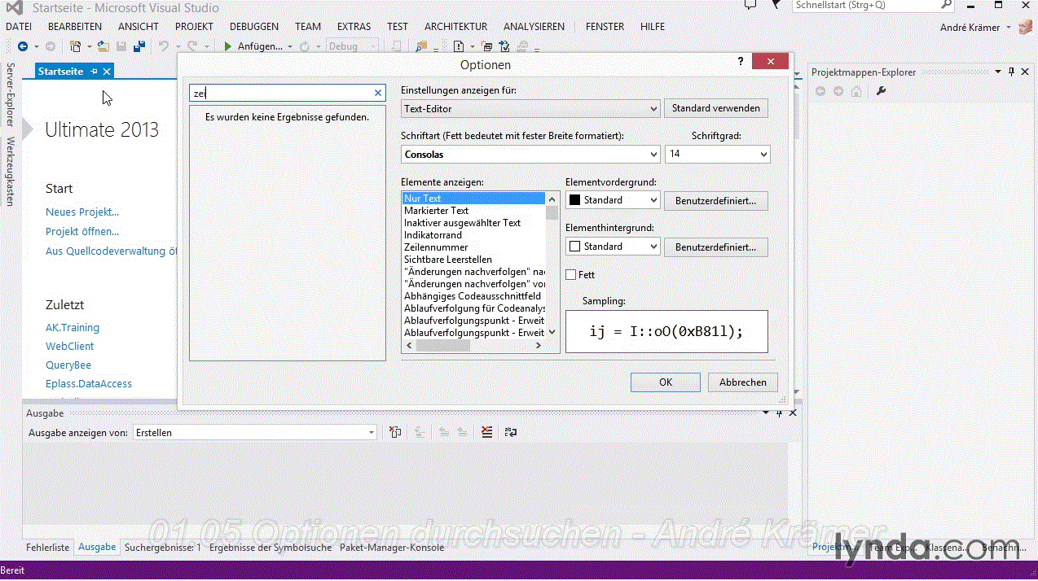
Task: Open the DATEI menu
Action: click(x=19, y=26)
